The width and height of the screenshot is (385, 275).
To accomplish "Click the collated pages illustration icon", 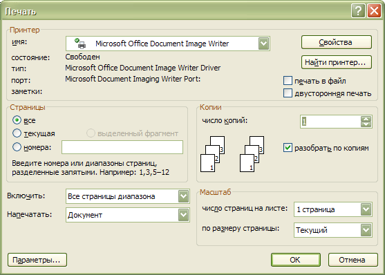I will [x=232, y=154].
